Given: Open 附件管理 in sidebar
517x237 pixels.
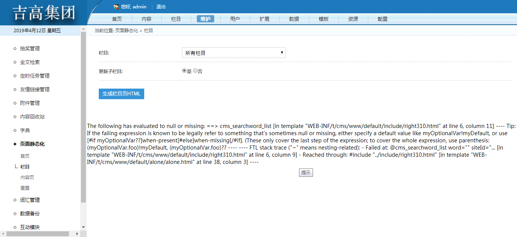Looking at the screenshot, I should tap(30, 103).
